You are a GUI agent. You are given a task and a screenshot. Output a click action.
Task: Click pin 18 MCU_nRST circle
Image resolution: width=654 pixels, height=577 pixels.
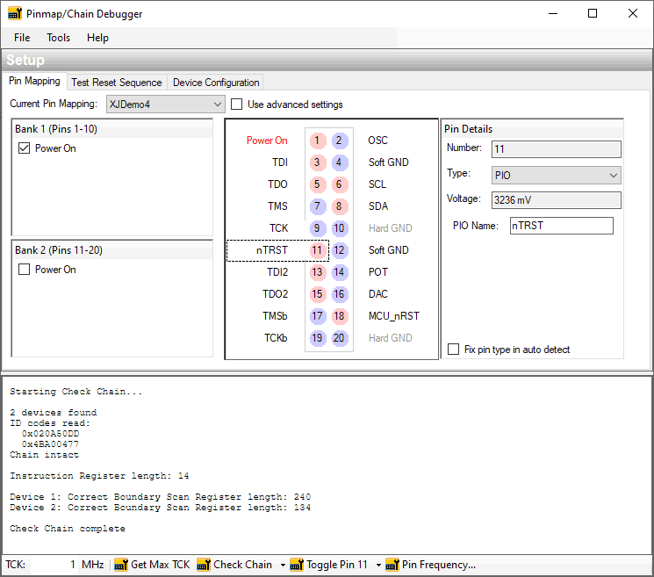pyautogui.click(x=340, y=316)
